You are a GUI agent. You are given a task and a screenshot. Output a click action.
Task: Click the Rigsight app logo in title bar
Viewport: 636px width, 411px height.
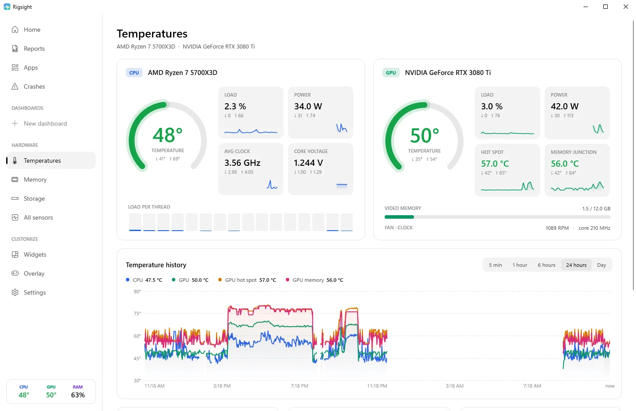7,7
